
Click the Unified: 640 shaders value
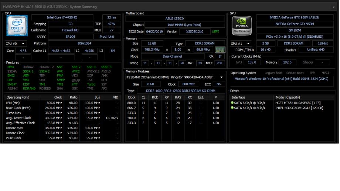[x=316, y=50]
